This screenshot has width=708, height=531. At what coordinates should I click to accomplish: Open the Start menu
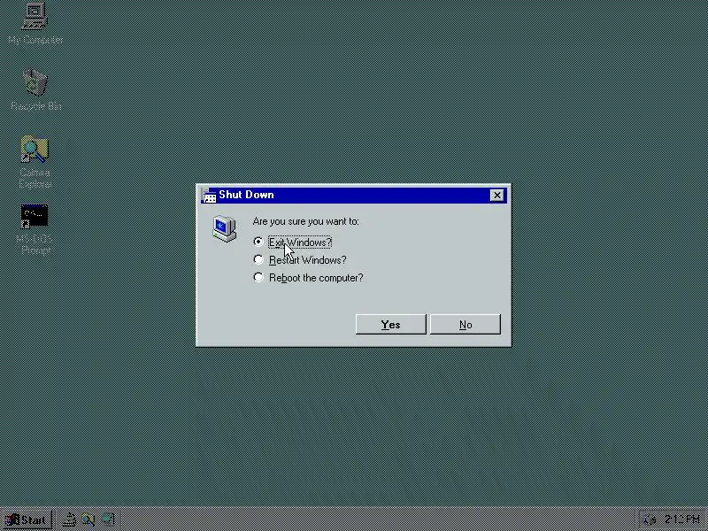(x=27, y=520)
